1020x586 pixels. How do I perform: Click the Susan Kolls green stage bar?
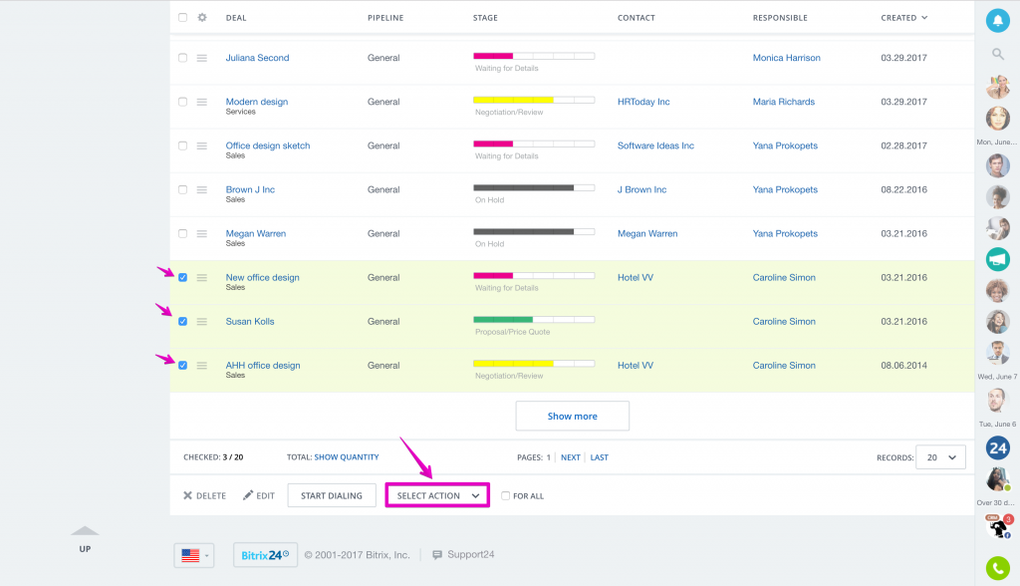[x=534, y=320]
